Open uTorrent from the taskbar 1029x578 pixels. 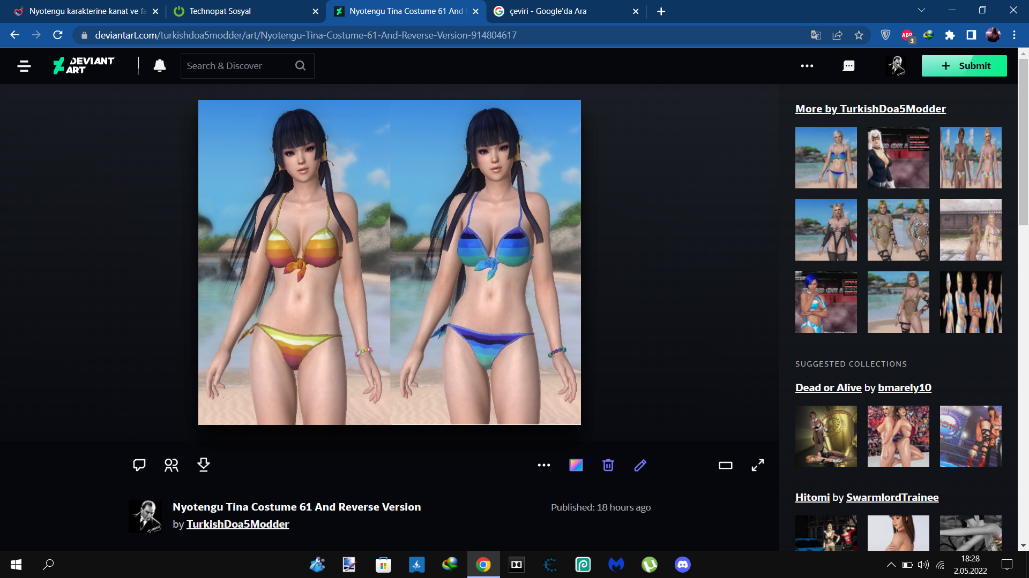(649, 565)
